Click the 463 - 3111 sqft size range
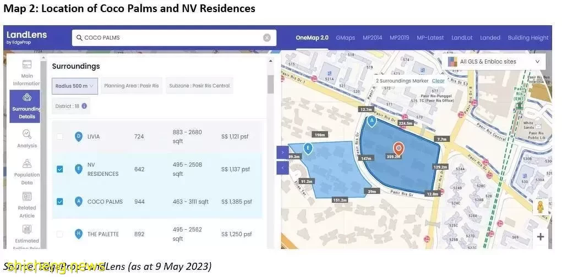Viewport: 562px width, 277px height. pyautogui.click(x=190, y=202)
